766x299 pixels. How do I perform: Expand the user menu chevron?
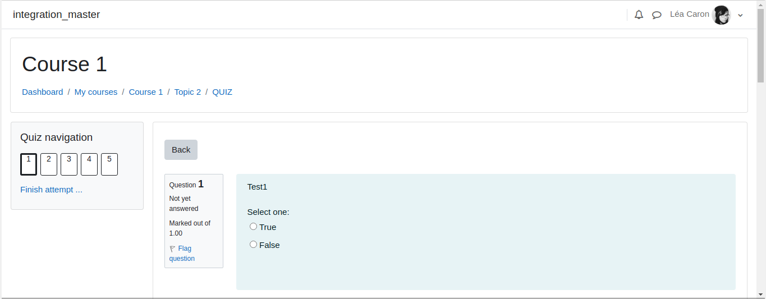point(740,15)
